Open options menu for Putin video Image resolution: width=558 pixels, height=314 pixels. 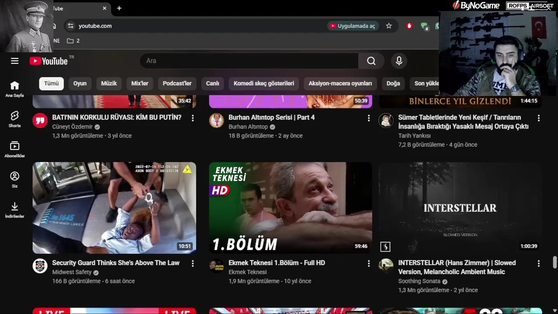click(x=192, y=118)
